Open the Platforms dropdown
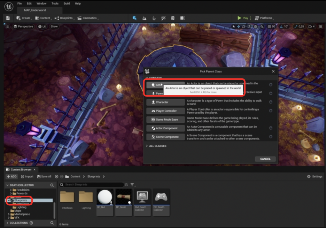Image resolution: width=326 pixels, height=228 pixels. click(264, 18)
